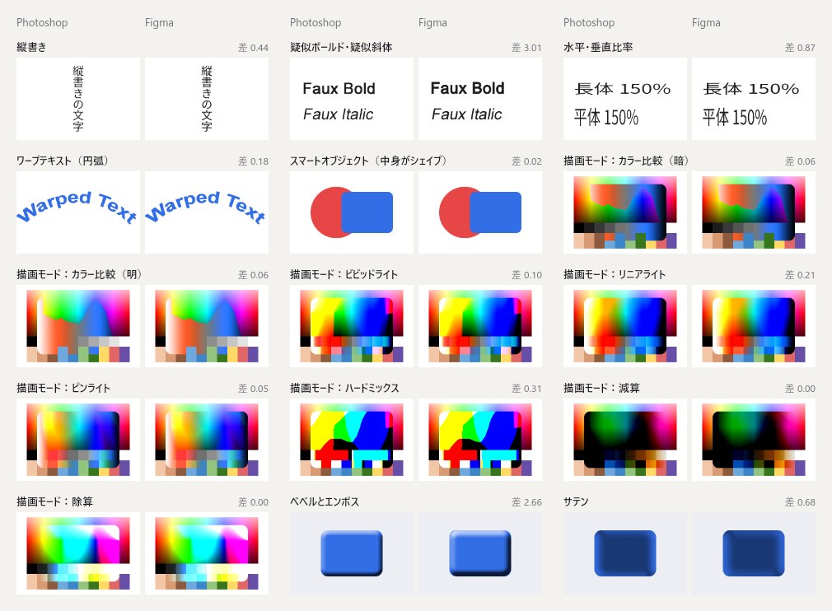This screenshot has width=832, height=611.
Task: Select the Photoshop 減算 thumbnail
Action: pos(625,440)
